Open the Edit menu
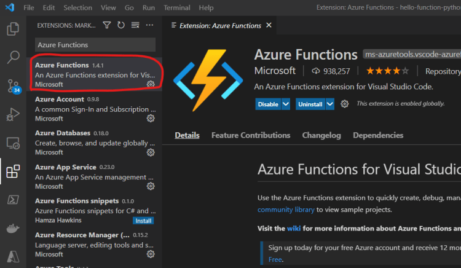This screenshot has height=268, width=461. point(49,7)
